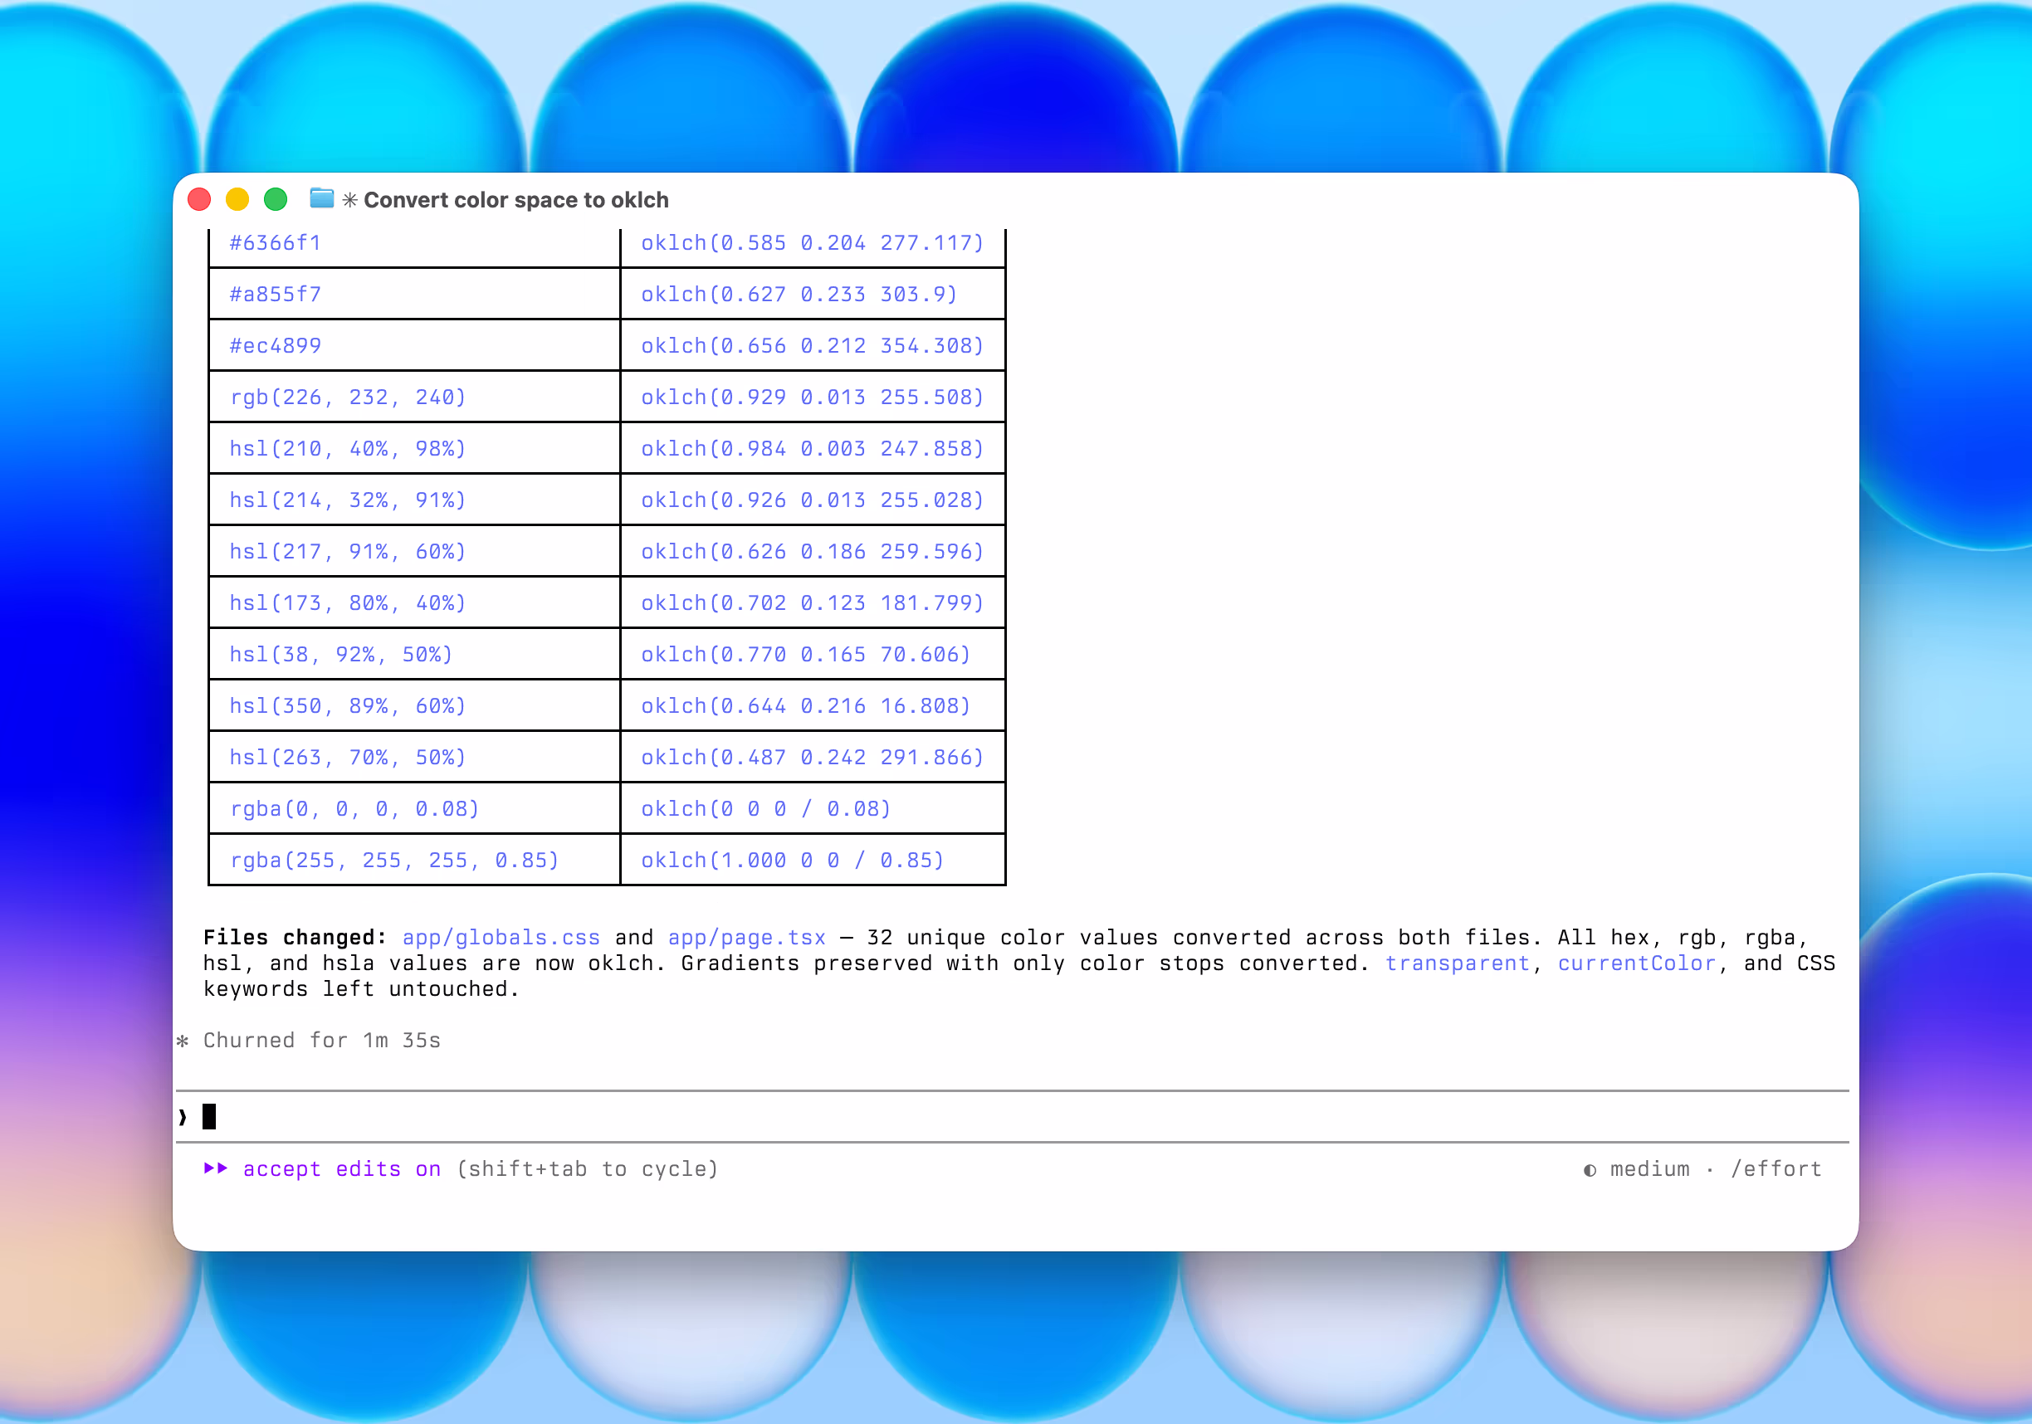This screenshot has height=1424, width=2032.
Task: Close the window with red button
Action: [x=199, y=199]
